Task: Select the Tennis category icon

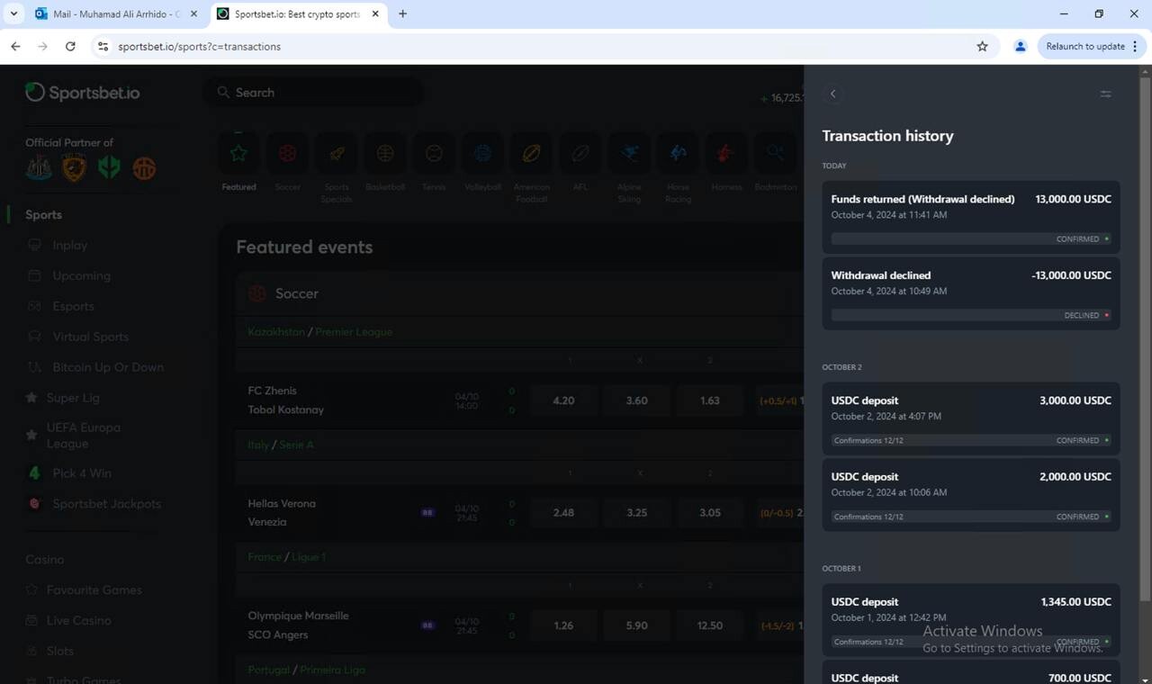Action: click(434, 154)
